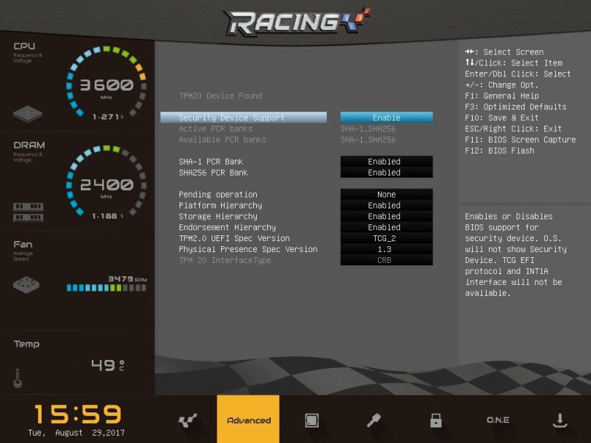Toggle SHA256 PCR Bank Enabled setting
The image size is (591, 443).
click(x=386, y=173)
